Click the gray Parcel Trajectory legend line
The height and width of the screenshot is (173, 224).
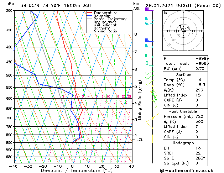(x=90, y=19)
